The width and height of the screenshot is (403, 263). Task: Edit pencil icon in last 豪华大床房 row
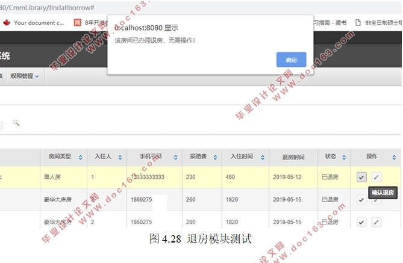click(x=376, y=222)
